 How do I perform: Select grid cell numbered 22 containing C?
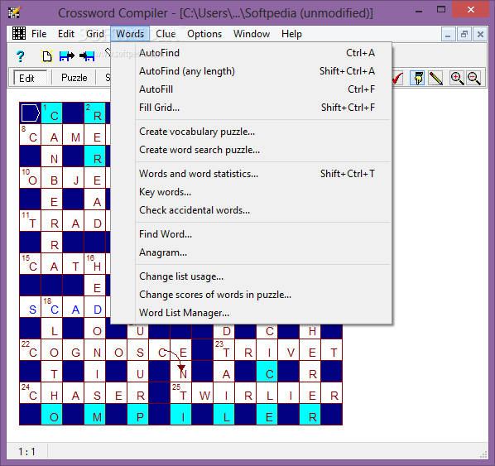[x=31, y=350]
